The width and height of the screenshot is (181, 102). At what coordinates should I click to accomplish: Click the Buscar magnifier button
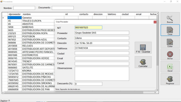[x=170, y=18]
